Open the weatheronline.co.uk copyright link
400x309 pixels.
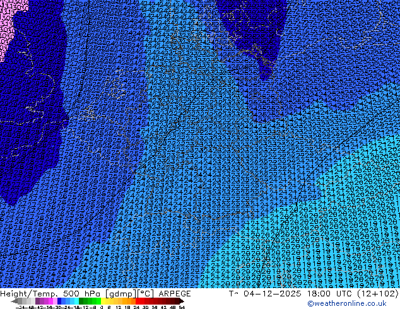(x=347, y=303)
